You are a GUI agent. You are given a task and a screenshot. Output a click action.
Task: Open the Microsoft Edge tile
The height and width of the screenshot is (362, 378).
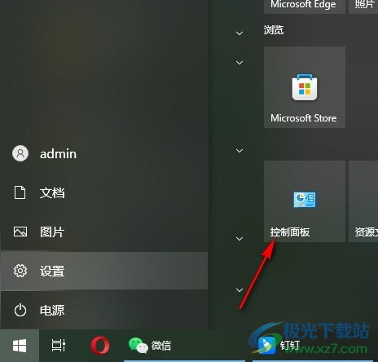click(305, 7)
